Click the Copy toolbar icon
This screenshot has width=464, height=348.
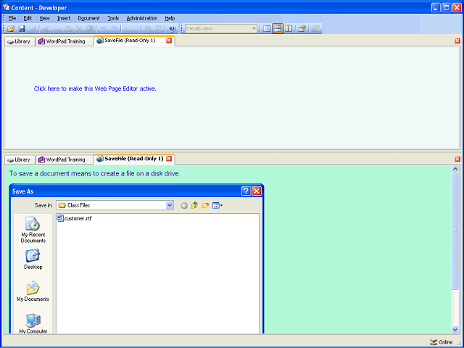57,29
